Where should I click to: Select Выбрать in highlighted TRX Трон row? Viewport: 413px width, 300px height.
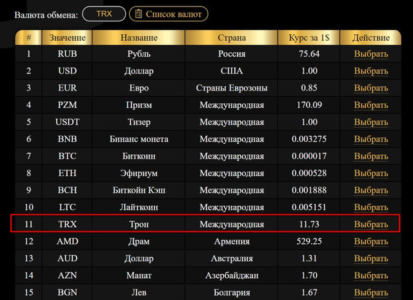tap(371, 225)
